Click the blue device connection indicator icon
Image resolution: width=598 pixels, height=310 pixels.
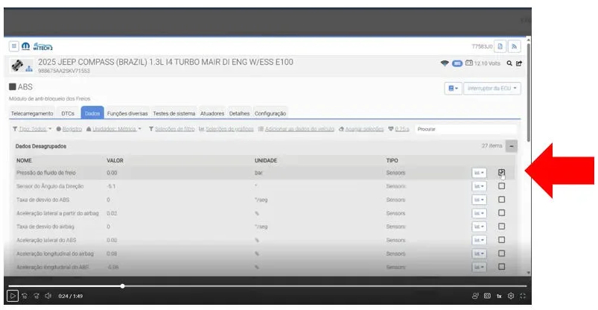click(x=457, y=63)
